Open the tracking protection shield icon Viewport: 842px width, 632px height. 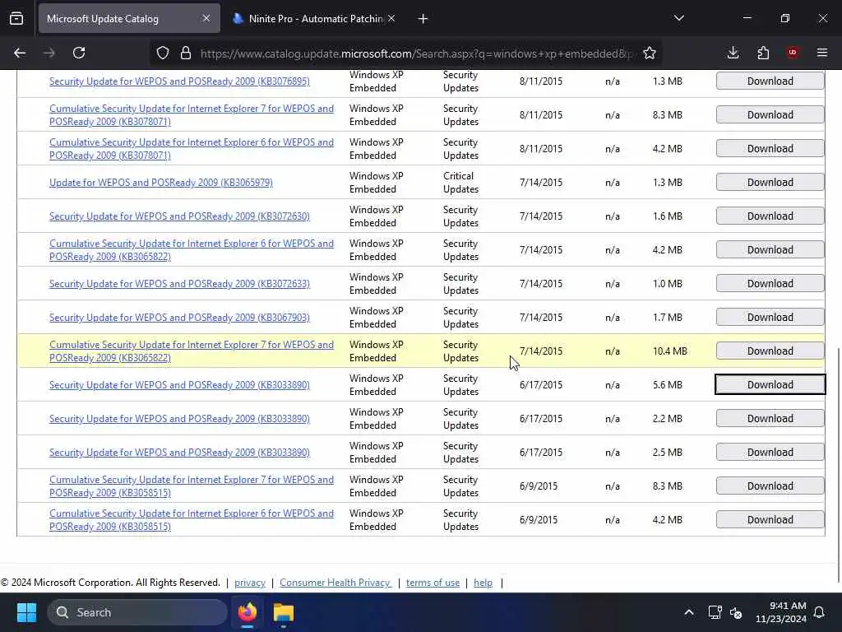(163, 53)
